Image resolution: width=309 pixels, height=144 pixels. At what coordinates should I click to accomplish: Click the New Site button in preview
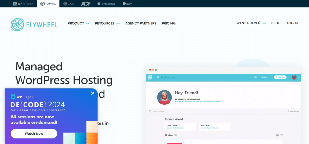[280, 77]
